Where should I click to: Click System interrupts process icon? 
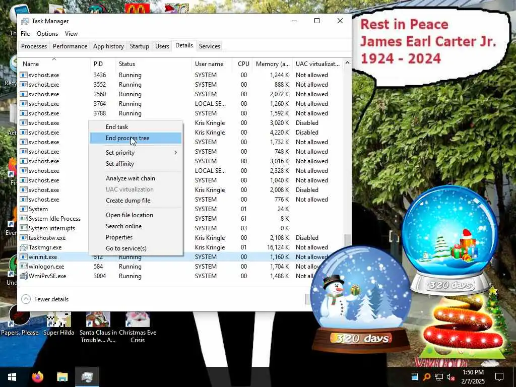(24, 228)
